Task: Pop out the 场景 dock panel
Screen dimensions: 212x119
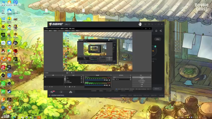Action: tap(63, 75)
